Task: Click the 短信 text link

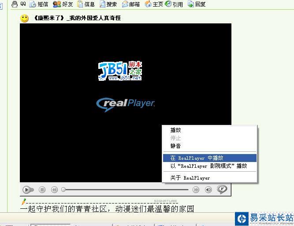Action: 43,4
